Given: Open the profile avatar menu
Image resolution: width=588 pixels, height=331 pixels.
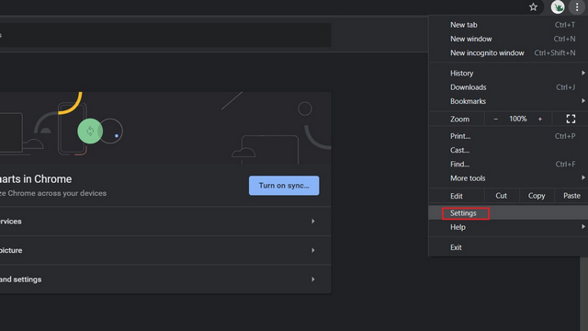Looking at the screenshot, I should (558, 6).
